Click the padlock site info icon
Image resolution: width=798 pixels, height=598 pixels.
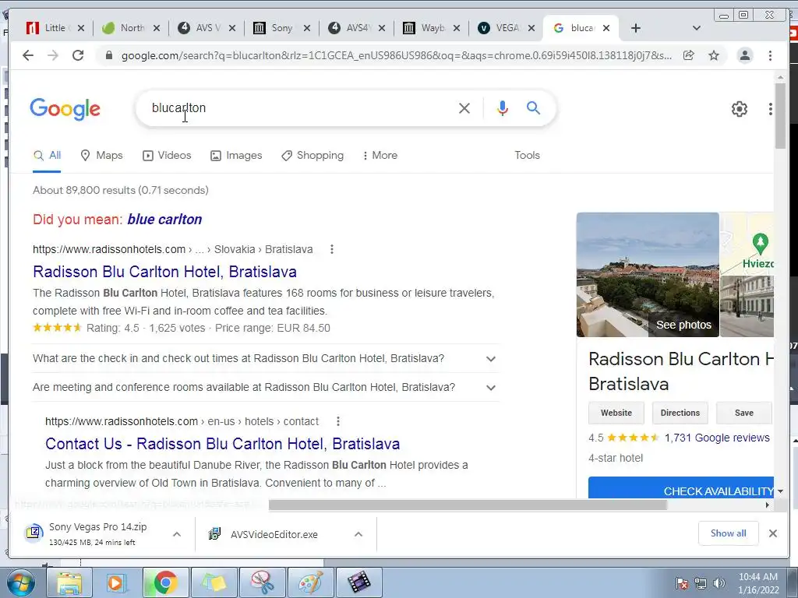(x=108, y=55)
